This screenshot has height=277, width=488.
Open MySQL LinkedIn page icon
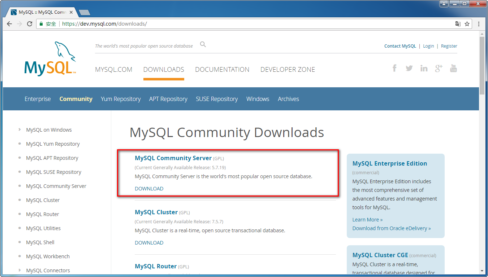click(424, 68)
